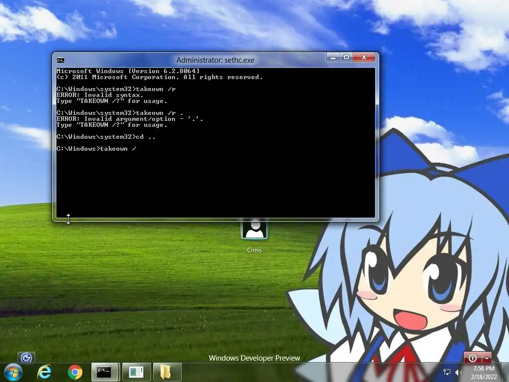
Task: Open Google Chrome from taskbar
Action: click(75, 372)
